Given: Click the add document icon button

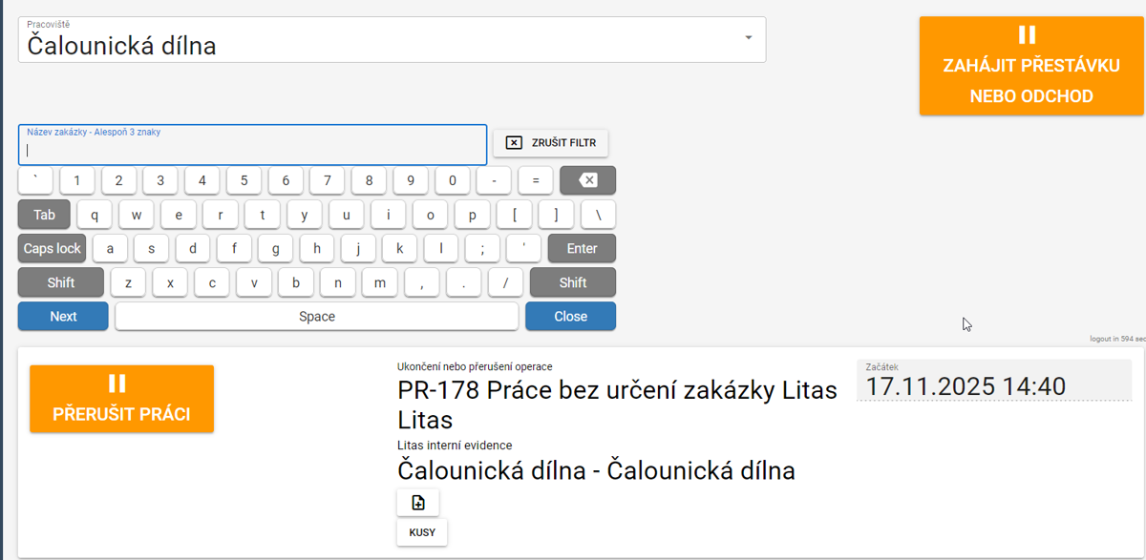Looking at the screenshot, I should click(417, 503).
